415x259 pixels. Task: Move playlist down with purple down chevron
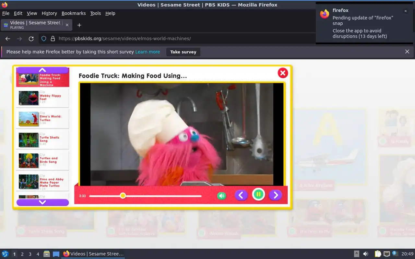[42, 202]
